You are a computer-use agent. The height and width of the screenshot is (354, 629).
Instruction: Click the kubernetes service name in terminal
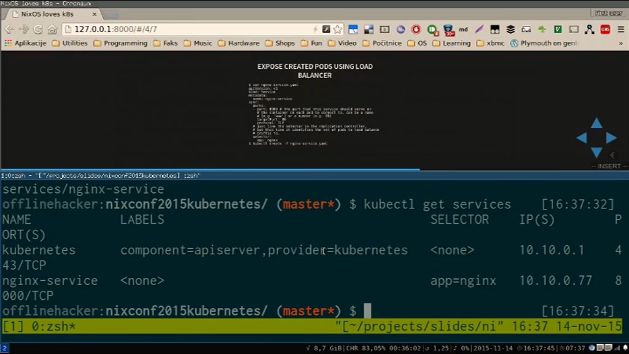[x=39, y=250]
